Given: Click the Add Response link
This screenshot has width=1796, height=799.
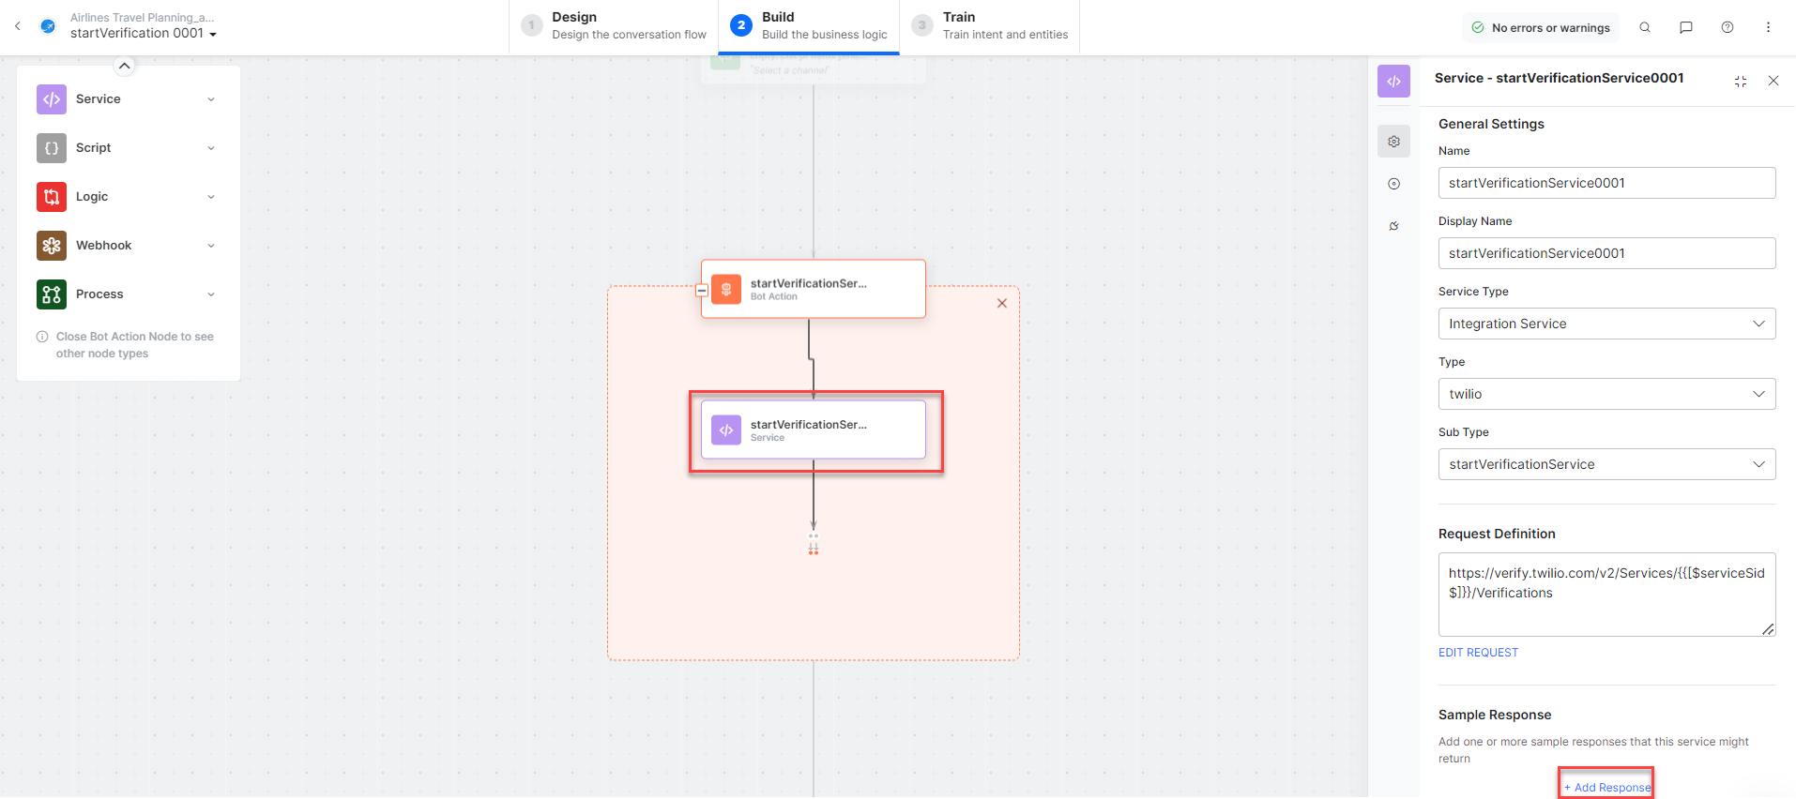Looking at the screenshot, I should (x=1606, y=787).
